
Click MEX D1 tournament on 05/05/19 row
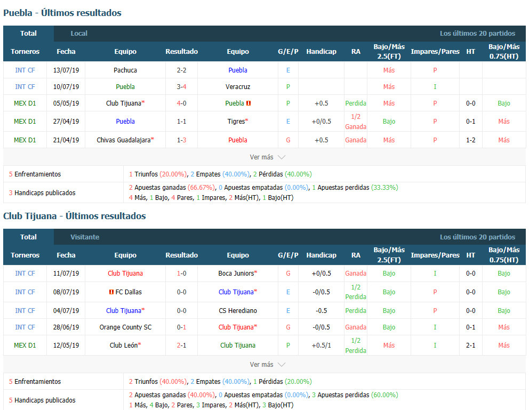click(25, 103)
